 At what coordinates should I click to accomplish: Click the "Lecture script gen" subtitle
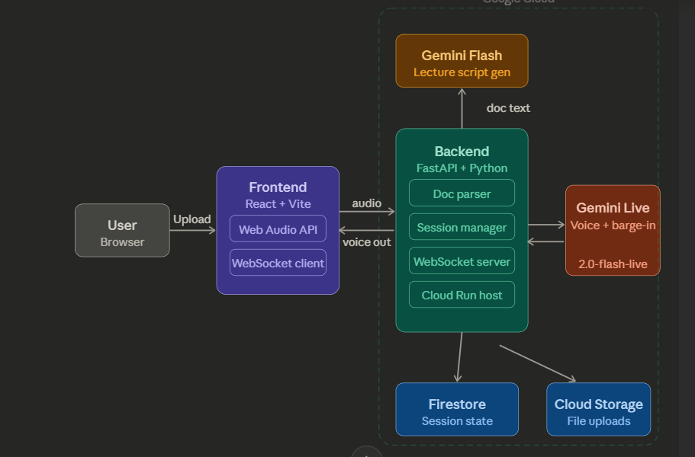point(462,72)
